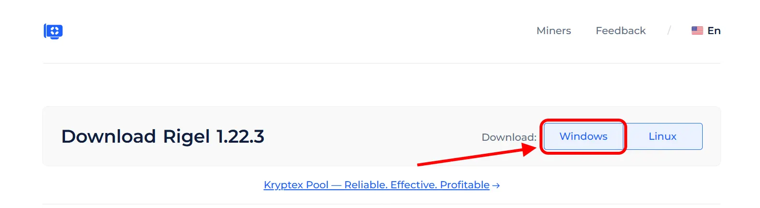Click the arrow icon after Kryptex Pool link

[x=496, y=185]
